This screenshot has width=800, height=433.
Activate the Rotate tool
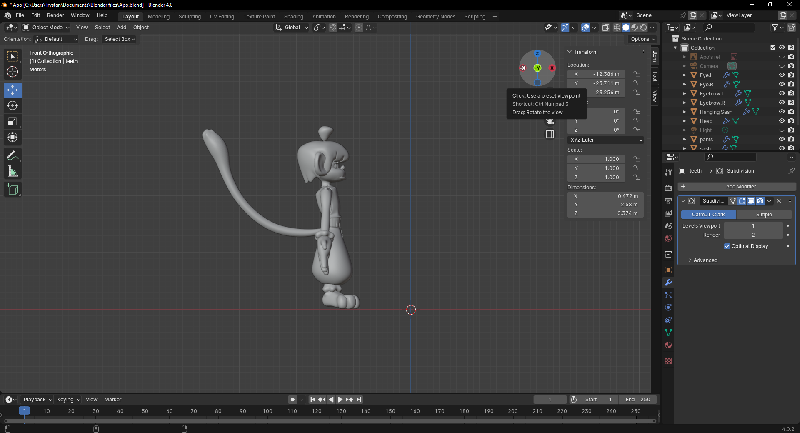click(x=12, y=106)
